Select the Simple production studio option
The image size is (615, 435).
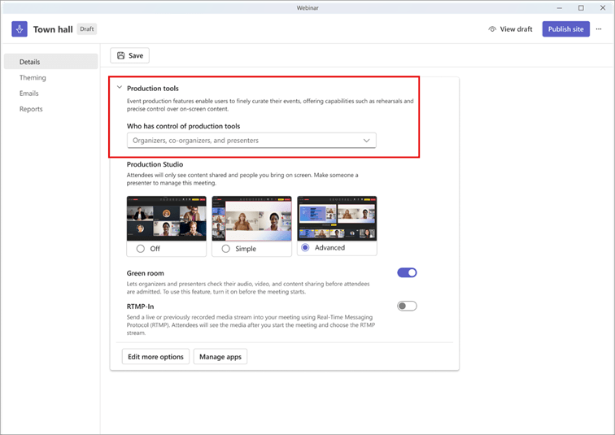coord(225,249)
